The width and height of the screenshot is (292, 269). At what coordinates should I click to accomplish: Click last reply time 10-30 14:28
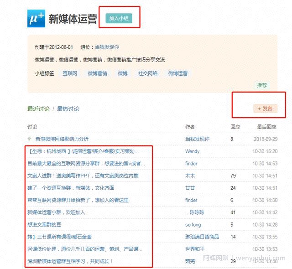point(265,225)
